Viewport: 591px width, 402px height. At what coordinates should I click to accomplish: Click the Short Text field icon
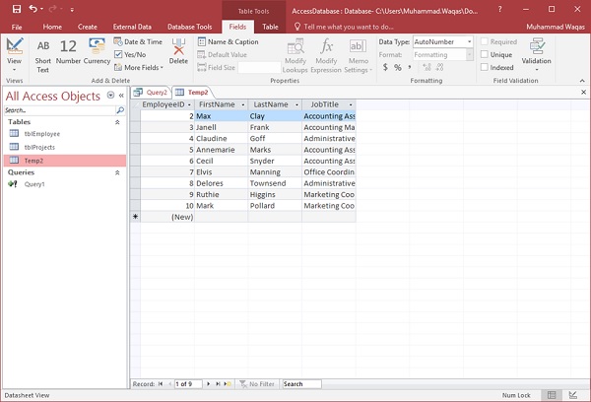pyautogui.click(x=43, y=52)
